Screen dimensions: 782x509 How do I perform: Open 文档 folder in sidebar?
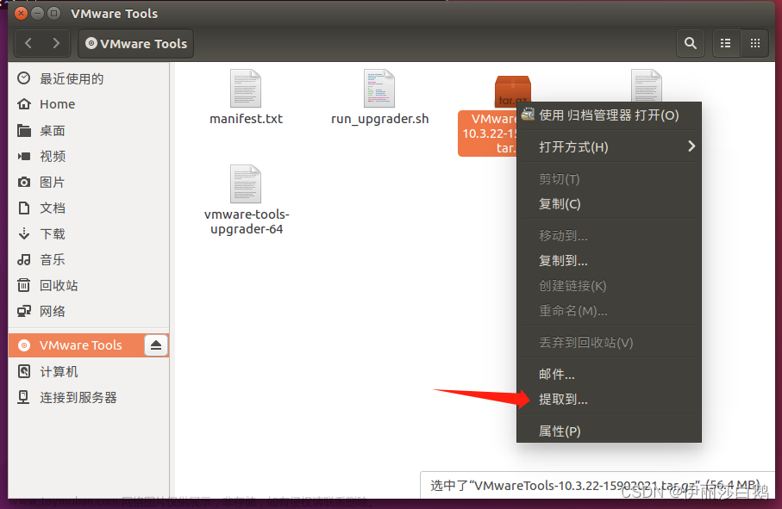click(89, 208)
